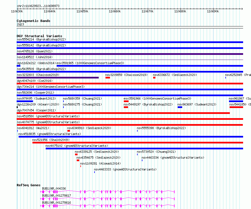The height and width of the screenshot is (209, 251).
Task: Click nsv4074775 (gnomADStructuralVariants) label
Action: click(x=48, y=122)
